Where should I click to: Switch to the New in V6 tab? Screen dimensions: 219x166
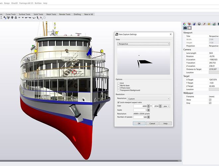tap(89, 14)
